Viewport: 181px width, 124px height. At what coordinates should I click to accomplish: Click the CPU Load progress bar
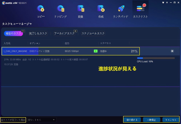coord(156,58)
